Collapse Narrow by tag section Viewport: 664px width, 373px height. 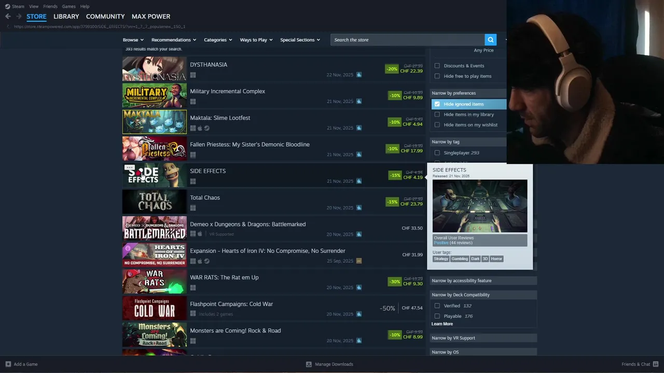tap(468, 141)
